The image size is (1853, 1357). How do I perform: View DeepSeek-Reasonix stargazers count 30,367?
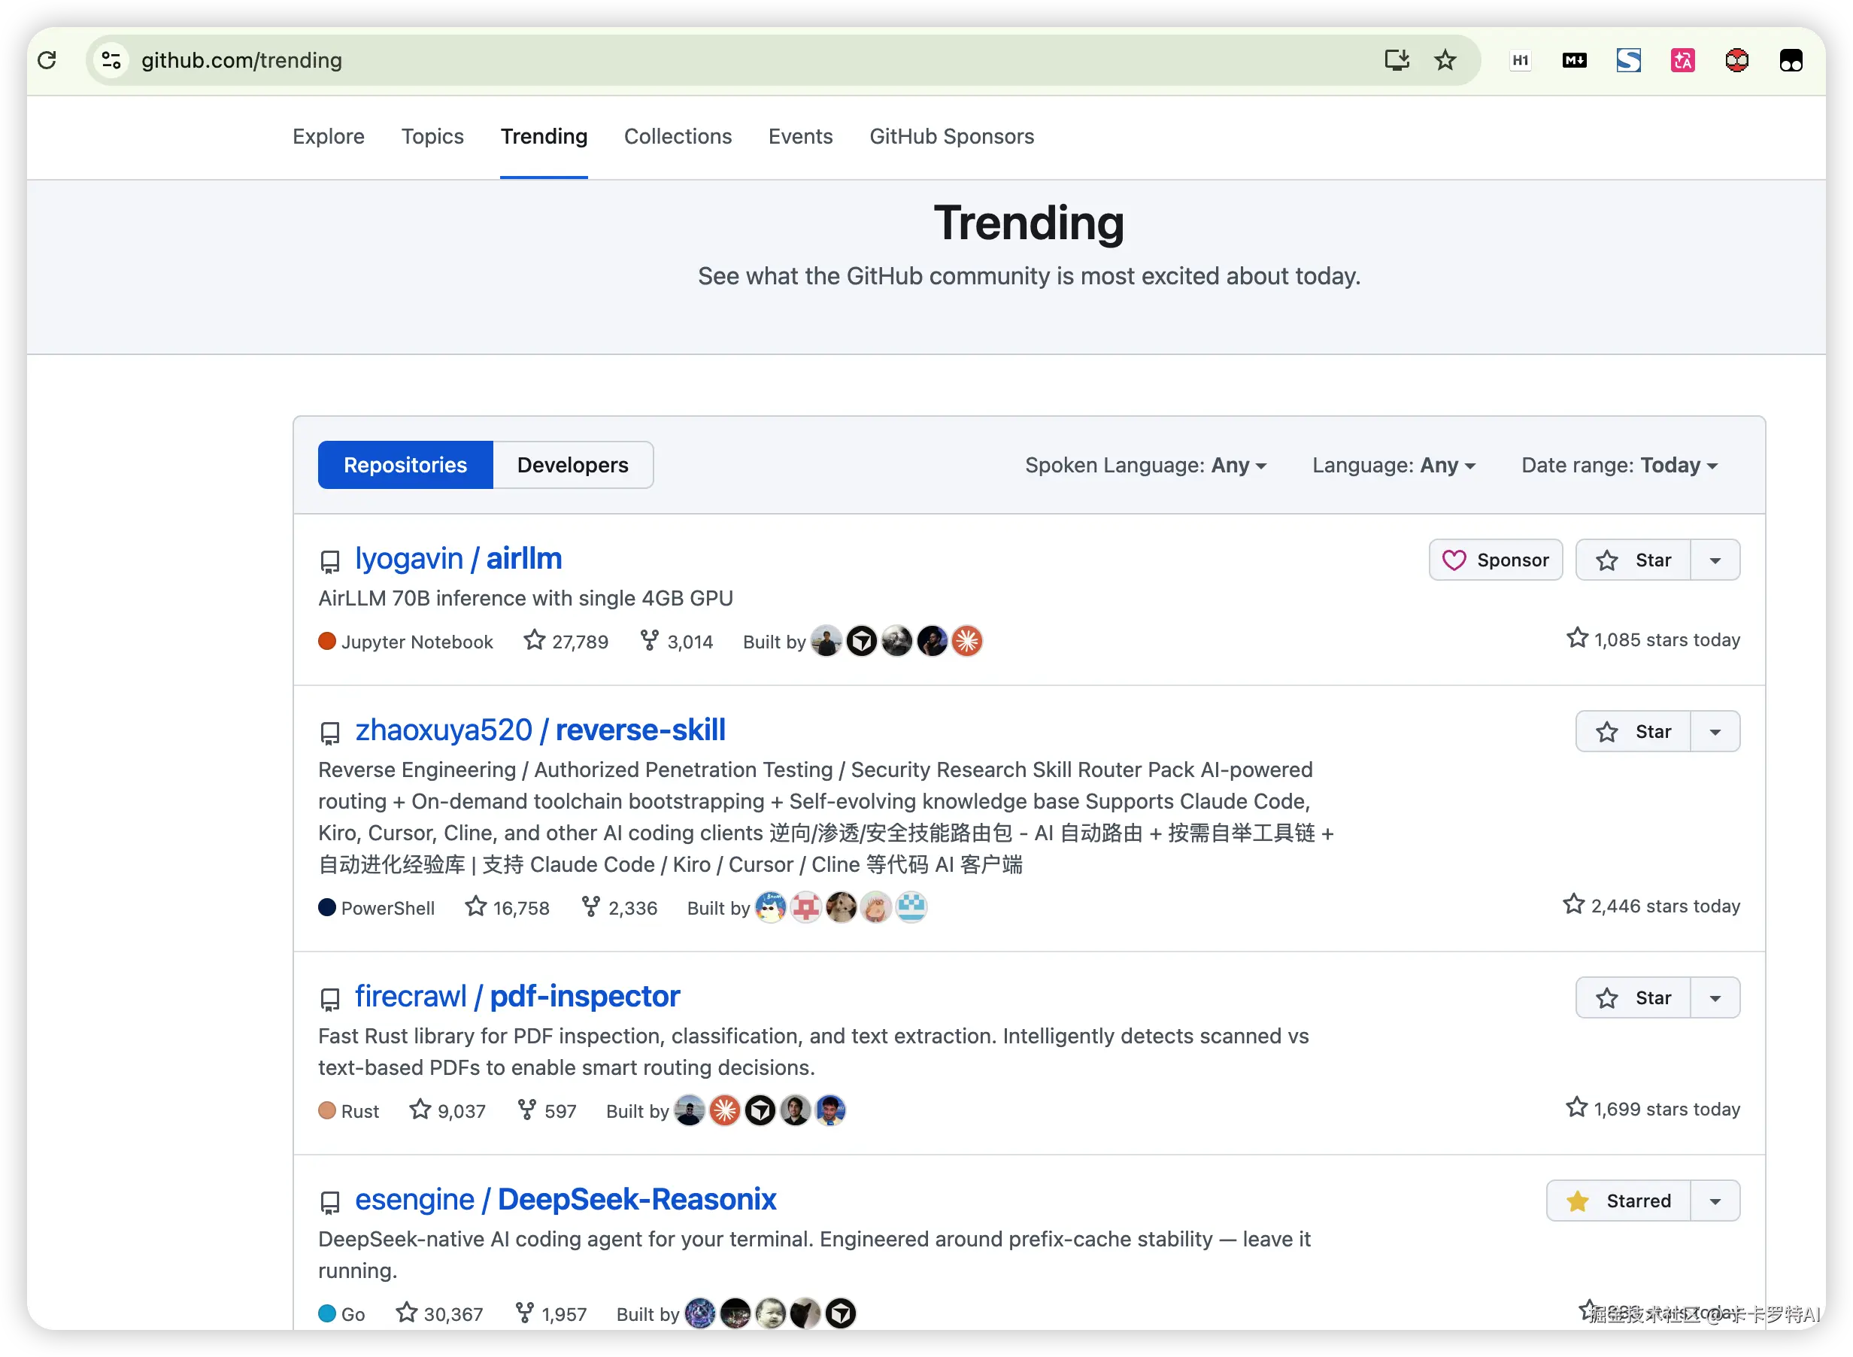[x=439, y=1313]
